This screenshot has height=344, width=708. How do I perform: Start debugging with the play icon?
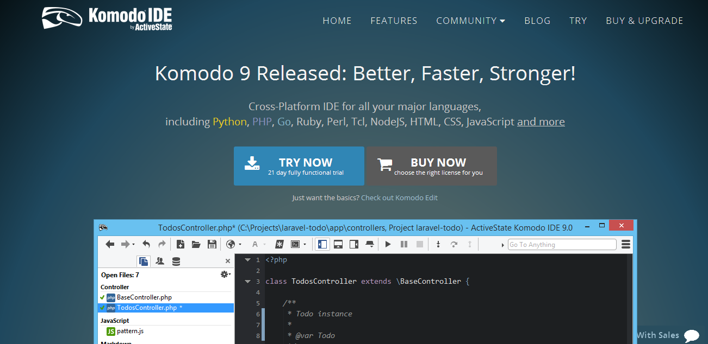[x=388, y=245]
